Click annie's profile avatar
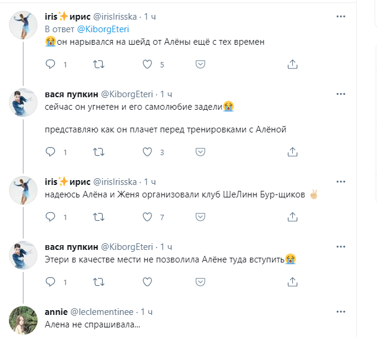377x337 pixels. click(x=24, y=320)
